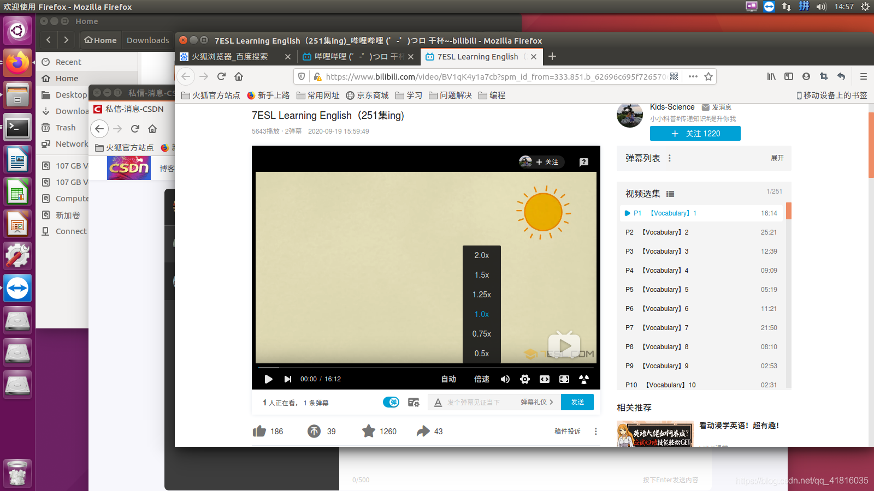The height and width of the screenshot is (491, 874).
Task: Open player settings gear icon
Action: [525, 379]
